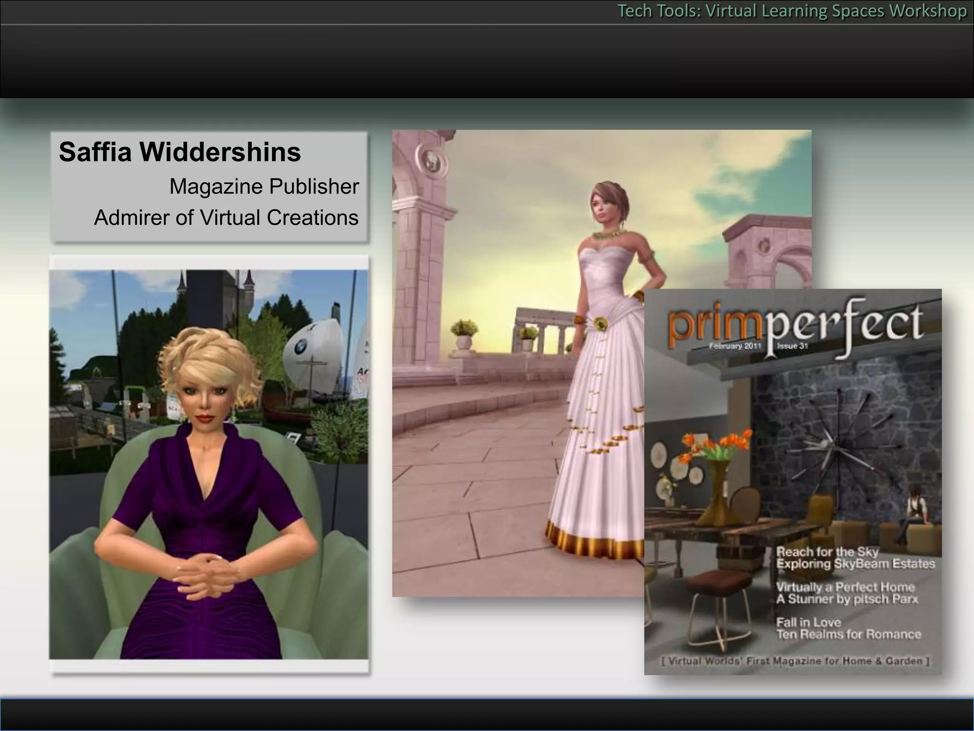The height and width of the screenshot is (731, 974).
Task: Click the 'Tech Tools: Virtual Learning Spaces Workshop' header text
Action: 792,10
